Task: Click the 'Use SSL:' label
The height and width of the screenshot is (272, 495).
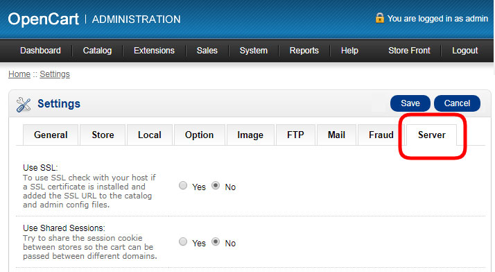Action: point(40,167)
